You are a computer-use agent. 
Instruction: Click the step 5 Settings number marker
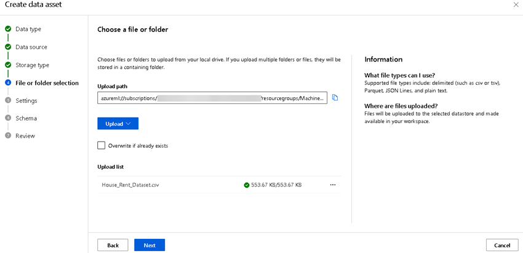tap(8, 100)
